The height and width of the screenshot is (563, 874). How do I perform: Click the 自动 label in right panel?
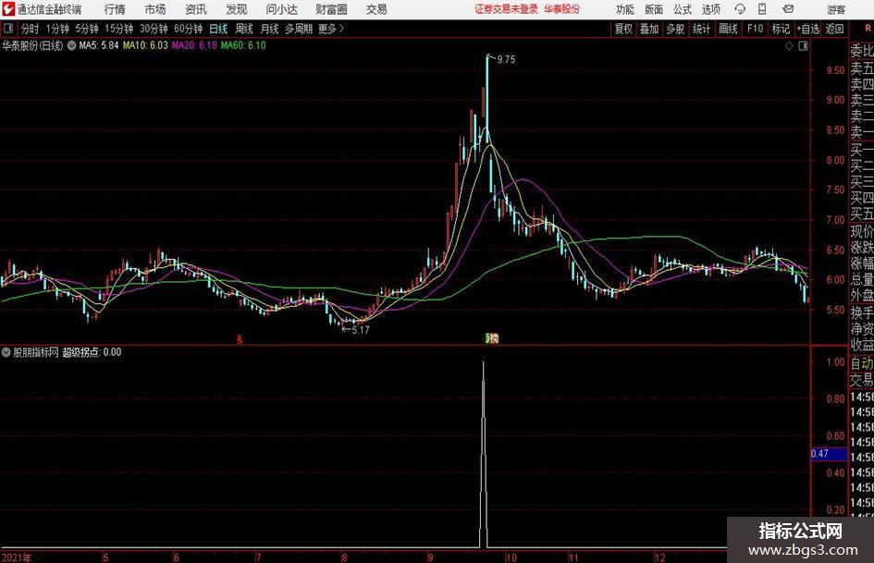862,363
